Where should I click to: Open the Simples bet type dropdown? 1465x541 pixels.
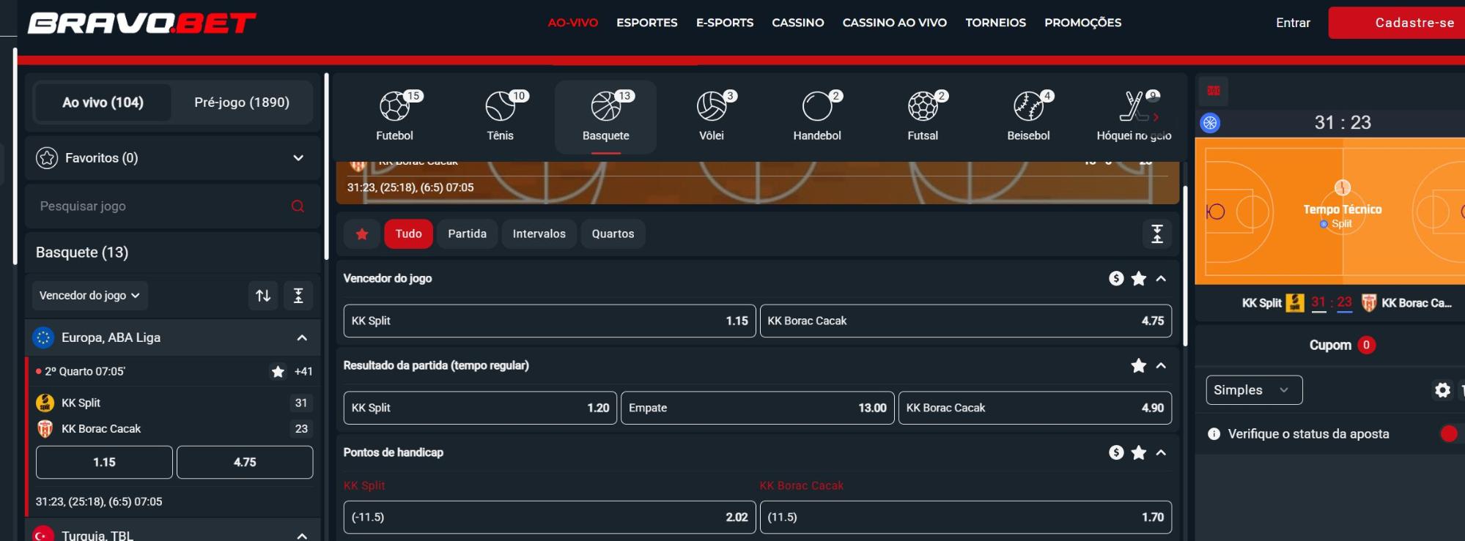tap(1254, 390)
